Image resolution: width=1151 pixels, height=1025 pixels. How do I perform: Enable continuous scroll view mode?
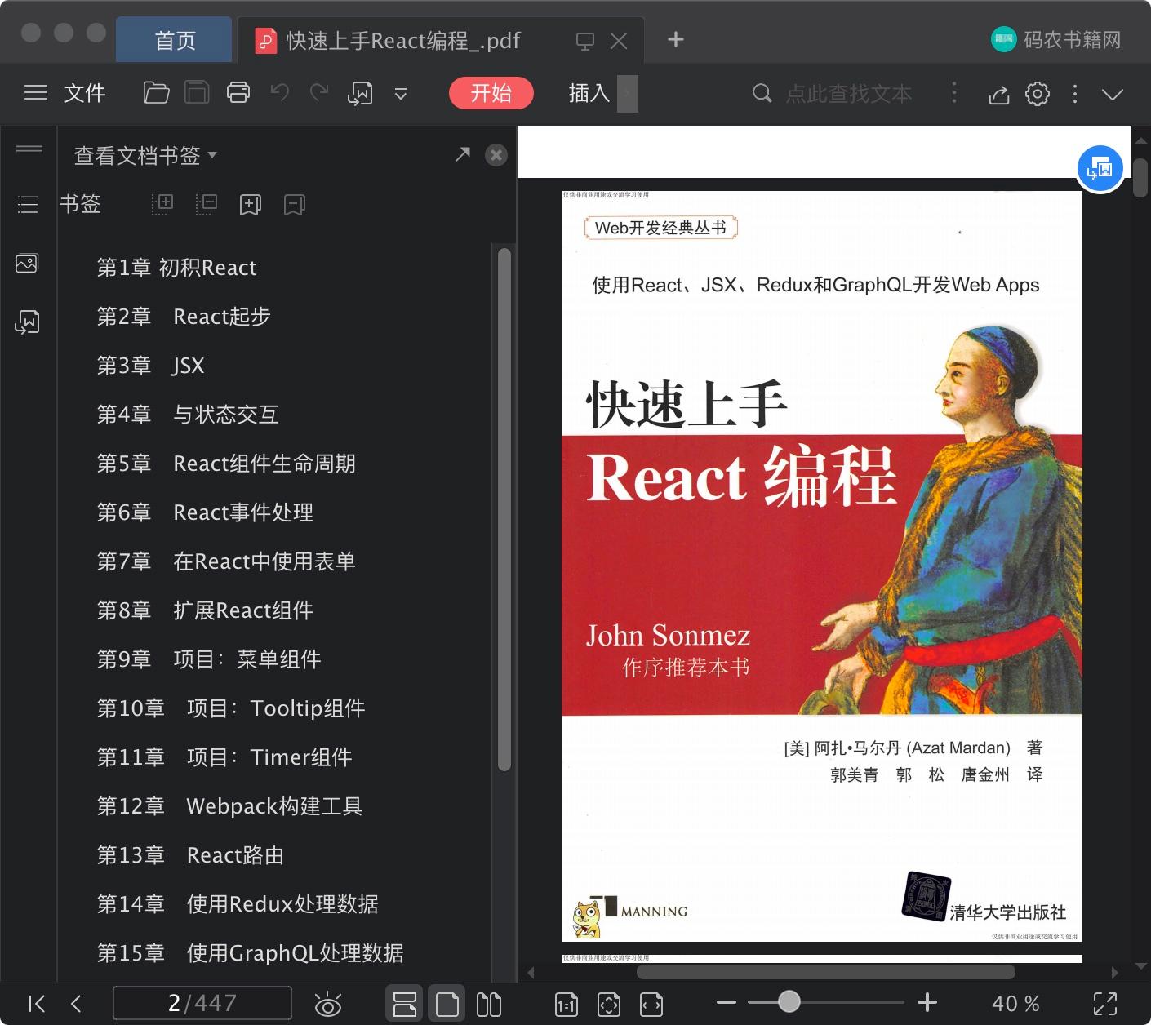click(x=404, y=1004)
